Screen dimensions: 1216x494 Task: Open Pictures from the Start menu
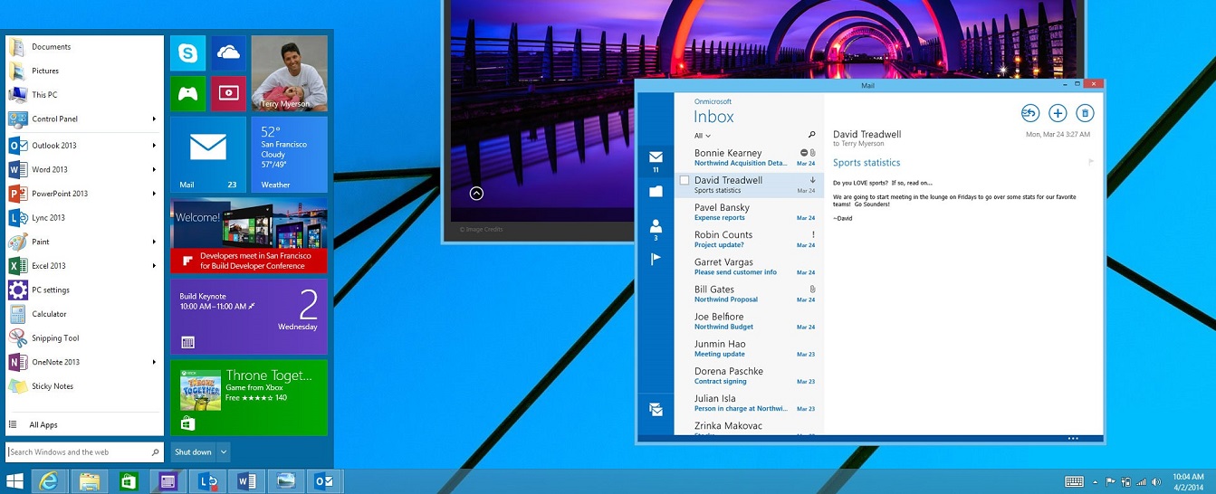(84, 71)
